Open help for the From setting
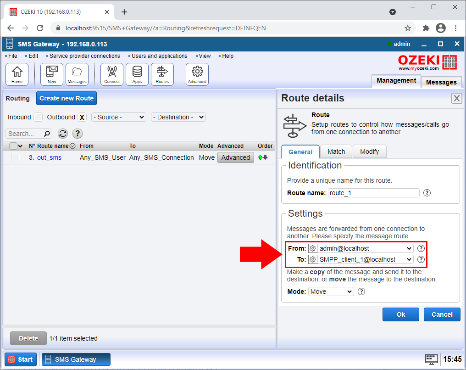The height and width of the screenshot is (370, 466). (421, 248)
